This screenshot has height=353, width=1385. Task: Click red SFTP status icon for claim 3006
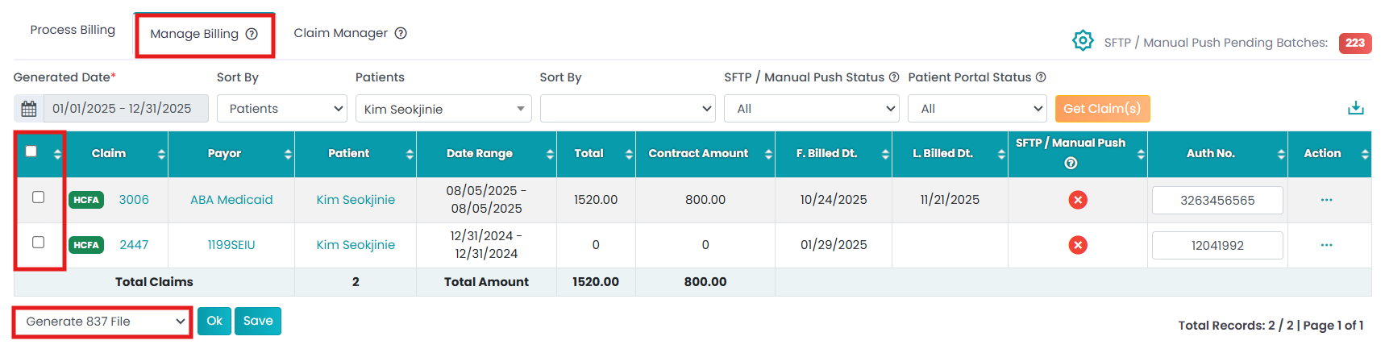(x=1078, y=200)
